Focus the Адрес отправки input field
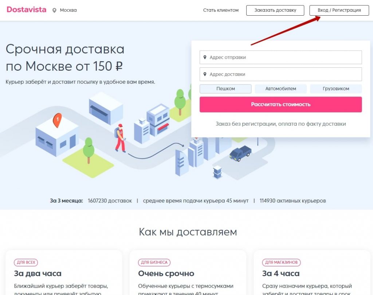The image size is (373, 295). coord(281,57)
